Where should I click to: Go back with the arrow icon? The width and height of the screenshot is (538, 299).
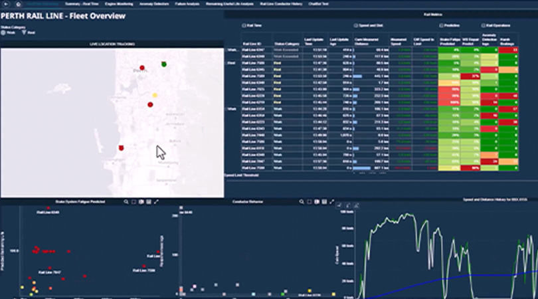(6, 4)
